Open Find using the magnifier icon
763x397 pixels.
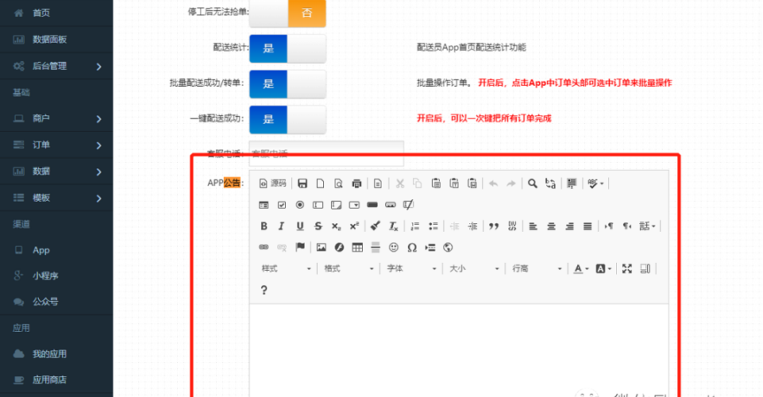(533, 183)
